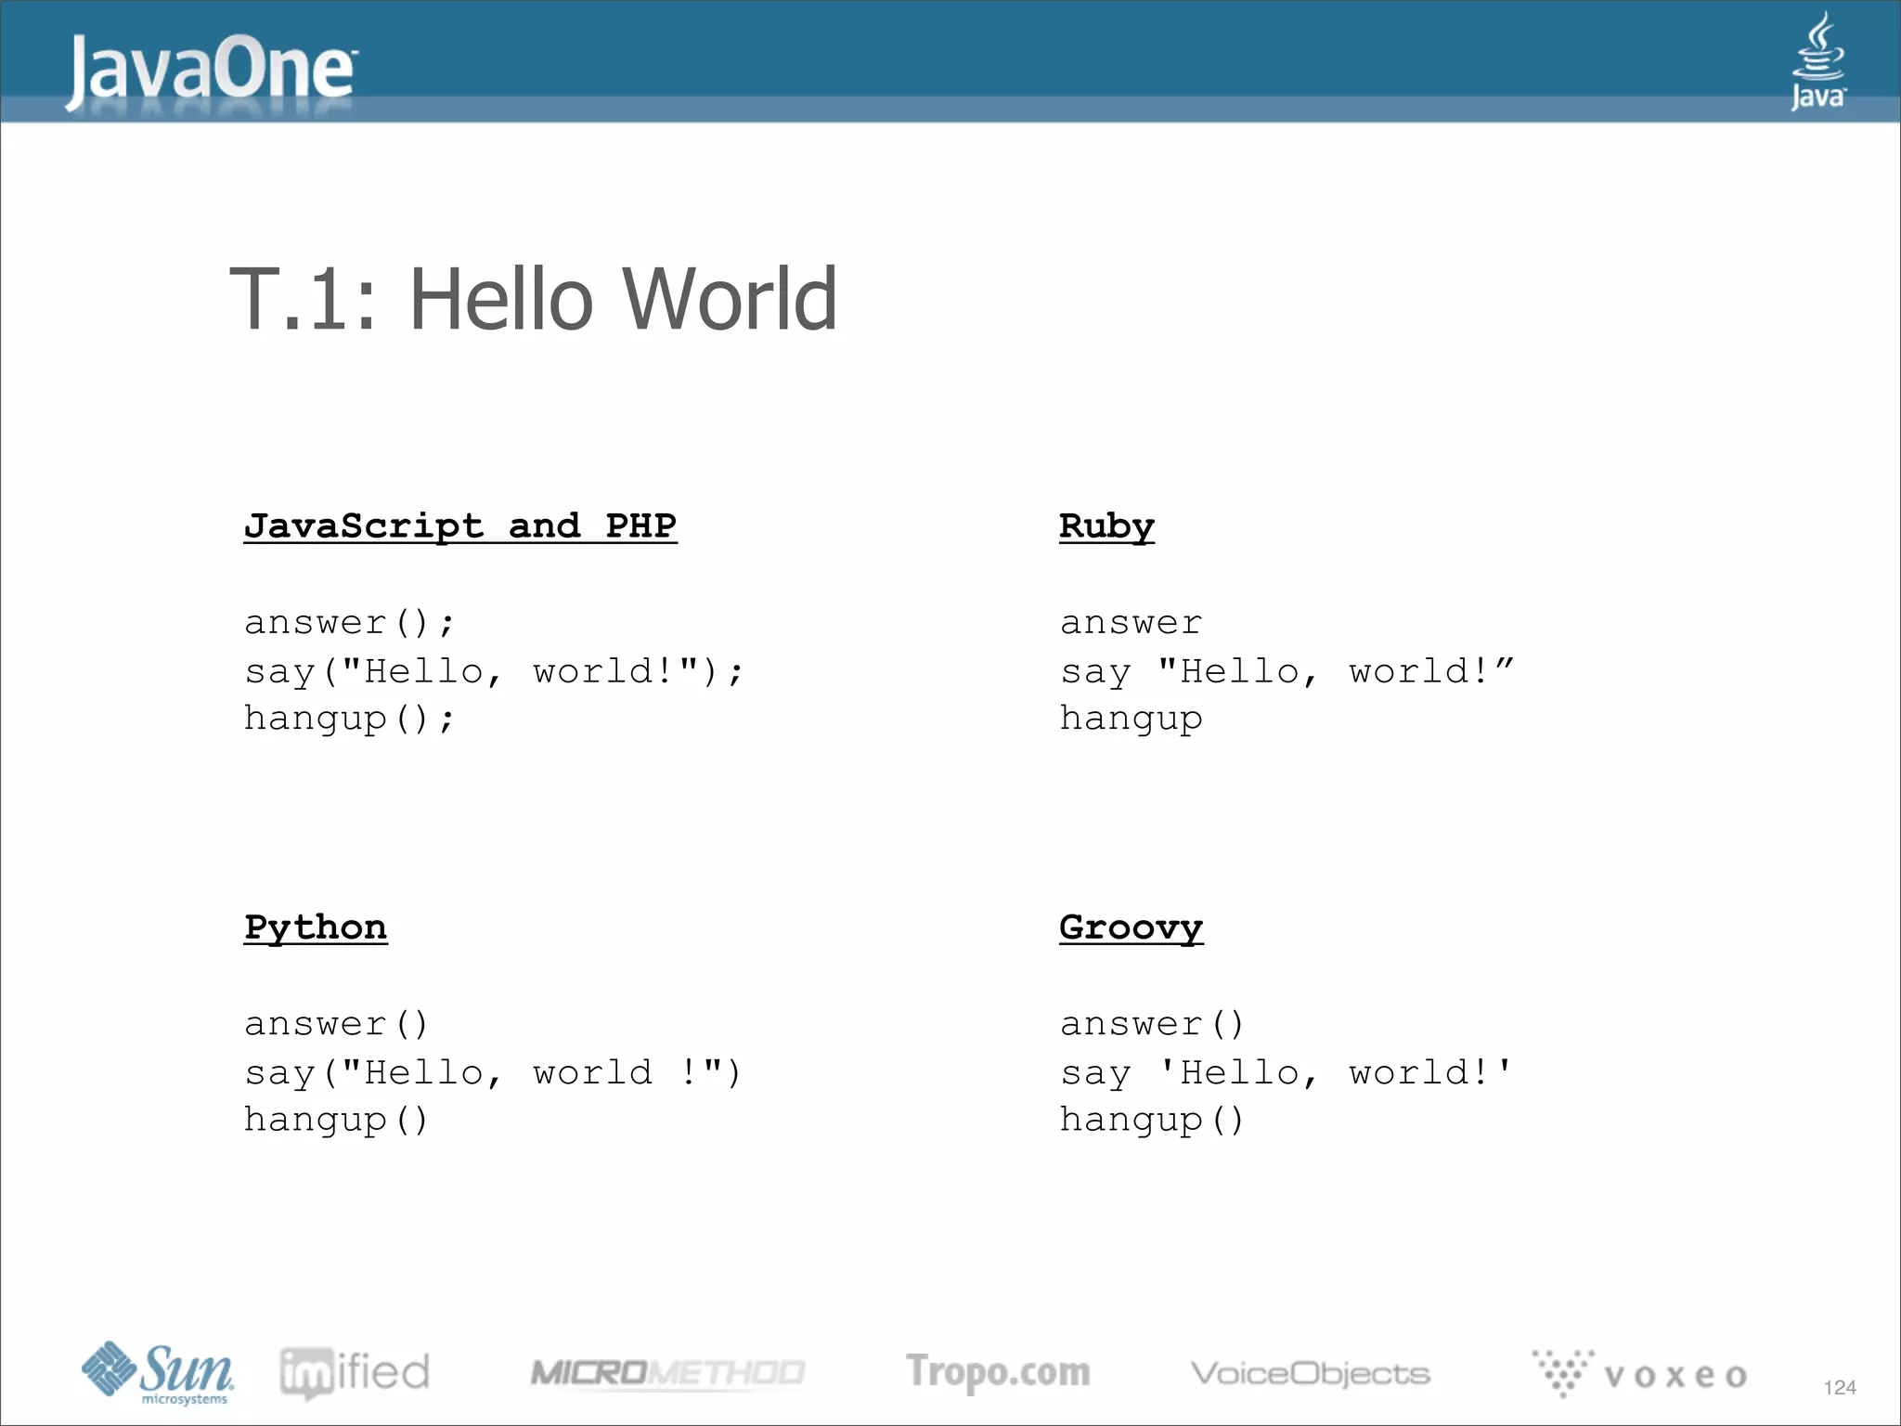Click the voxeo logo in footer

[1640, 1374]
